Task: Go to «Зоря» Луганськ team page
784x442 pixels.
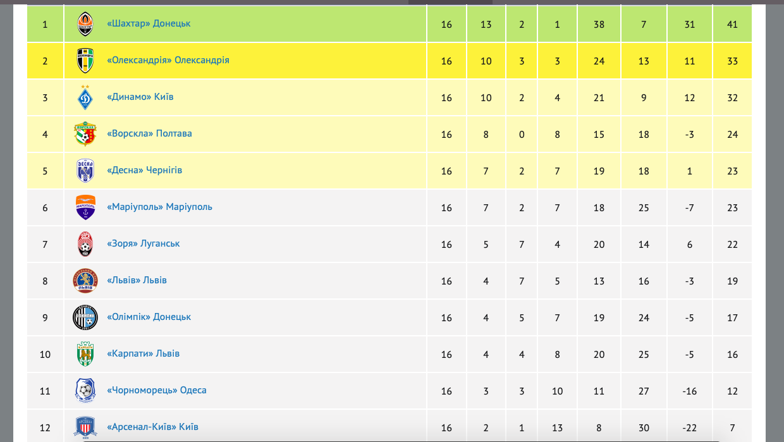Action: (x=144, y=243)
